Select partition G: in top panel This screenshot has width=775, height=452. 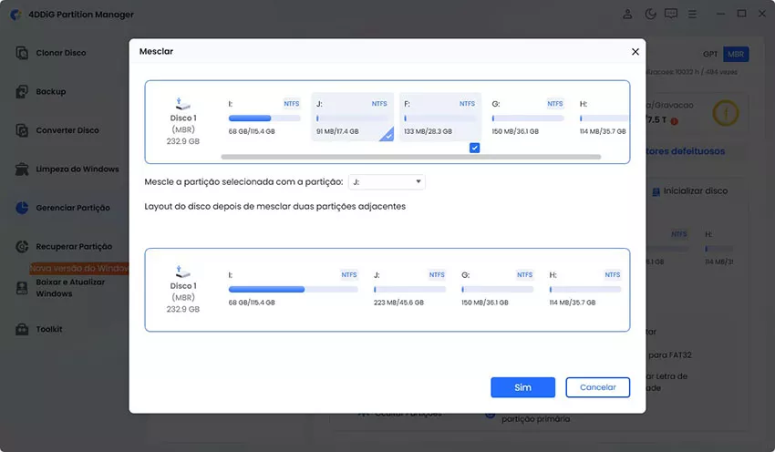(x=528, y=117)
